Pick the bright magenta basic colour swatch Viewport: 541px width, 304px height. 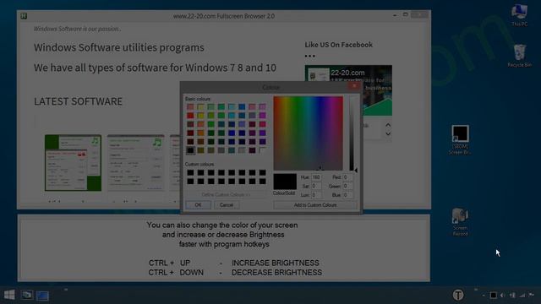(263, 116)
